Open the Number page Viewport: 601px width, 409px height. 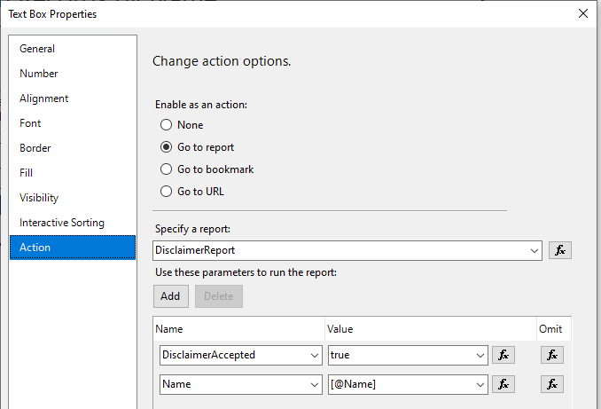coord(73,74)
